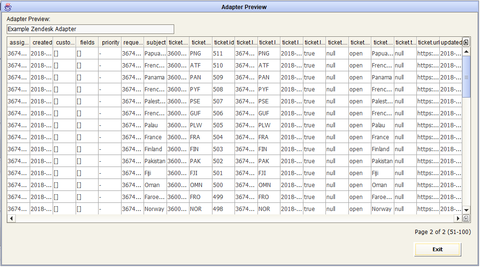480x267 pixels.
Task: Click the Exit button
Action: [x=437, y=249]
